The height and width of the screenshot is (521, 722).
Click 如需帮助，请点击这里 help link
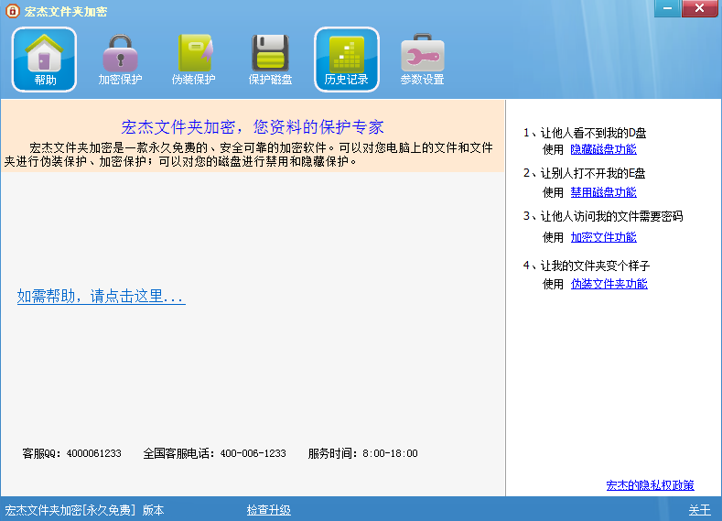click(x=102, y=296)
